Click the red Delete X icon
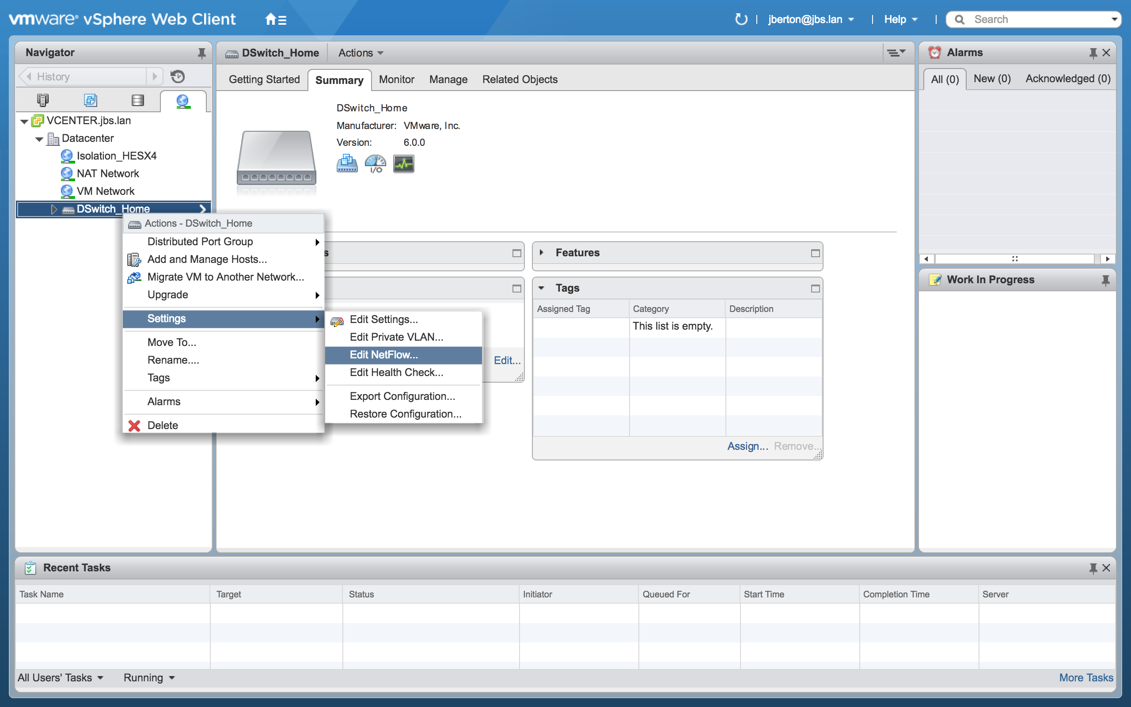 (134, 426)
